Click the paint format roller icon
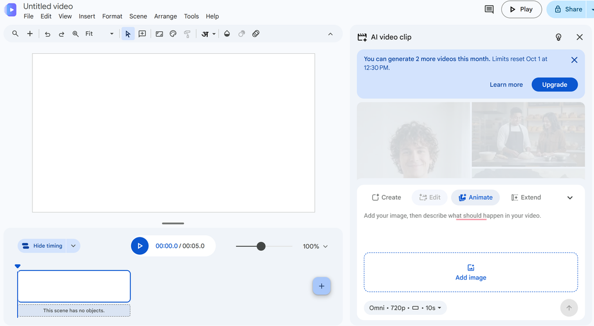 tap(187, 34)
